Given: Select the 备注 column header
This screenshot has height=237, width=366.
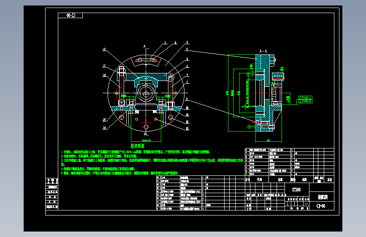Looking at the screenshot, I should click(x=330, y=180).
